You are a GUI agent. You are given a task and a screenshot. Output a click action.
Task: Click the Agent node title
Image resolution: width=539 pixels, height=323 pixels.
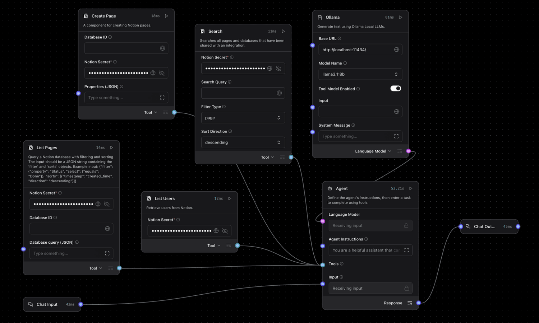coord(342,188)
